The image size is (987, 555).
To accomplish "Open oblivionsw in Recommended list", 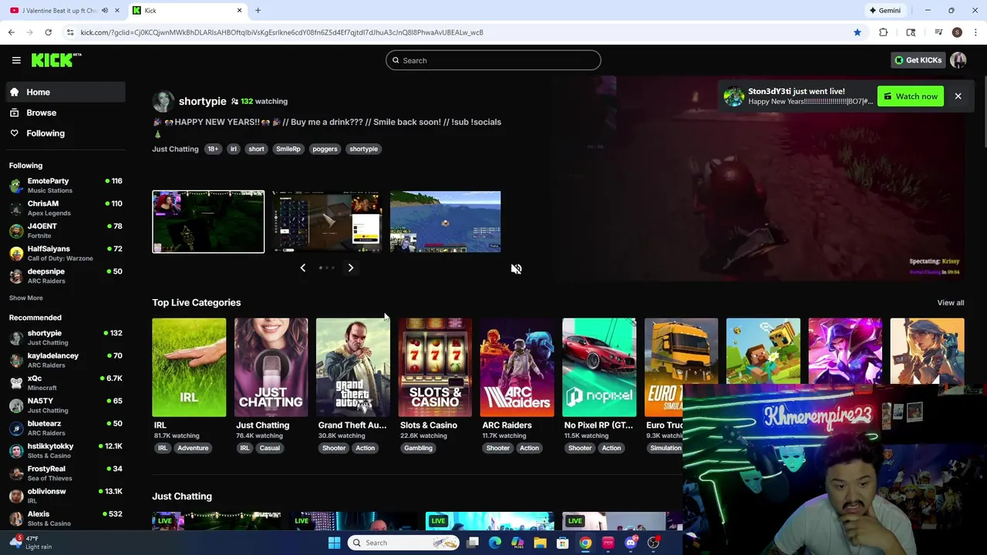I will point(65,496).
